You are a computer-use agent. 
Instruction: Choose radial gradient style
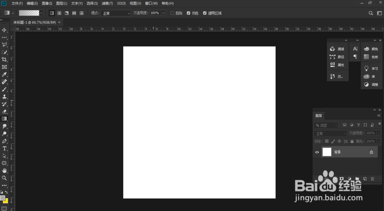pyautogui.click(x=59, y=13)
